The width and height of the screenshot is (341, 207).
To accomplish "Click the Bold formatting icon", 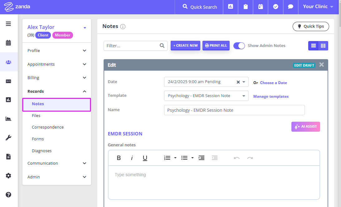I will pos(119,158).
